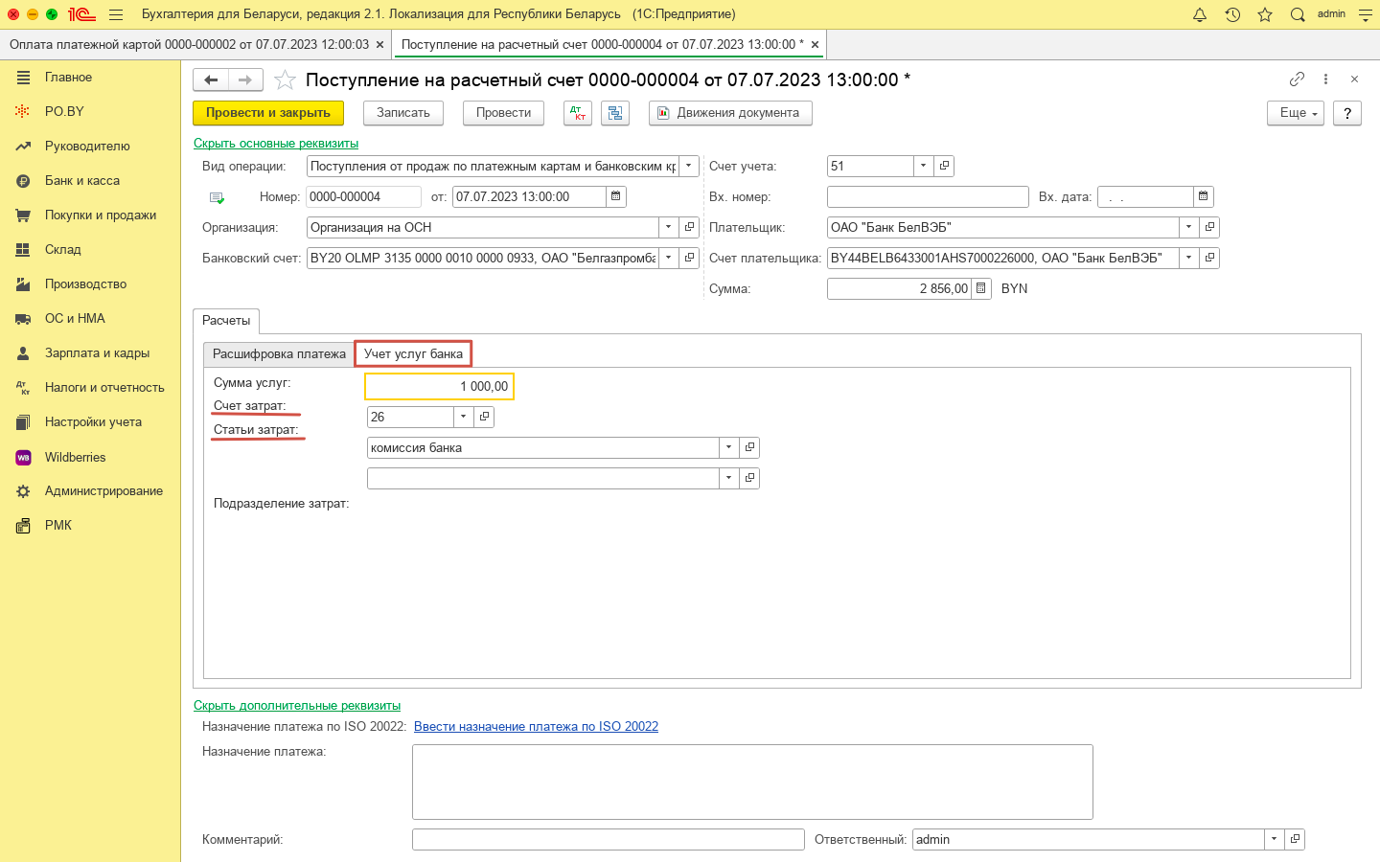
Task: Open notifications bell icon
Action: tap(1200, 14)
